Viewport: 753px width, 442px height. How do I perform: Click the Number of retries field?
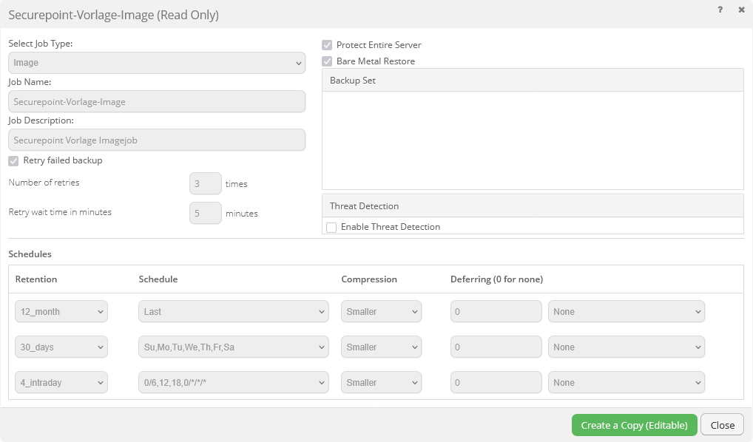tap(206, 183)
